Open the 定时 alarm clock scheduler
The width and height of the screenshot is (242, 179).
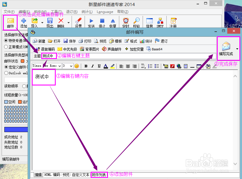126,23
